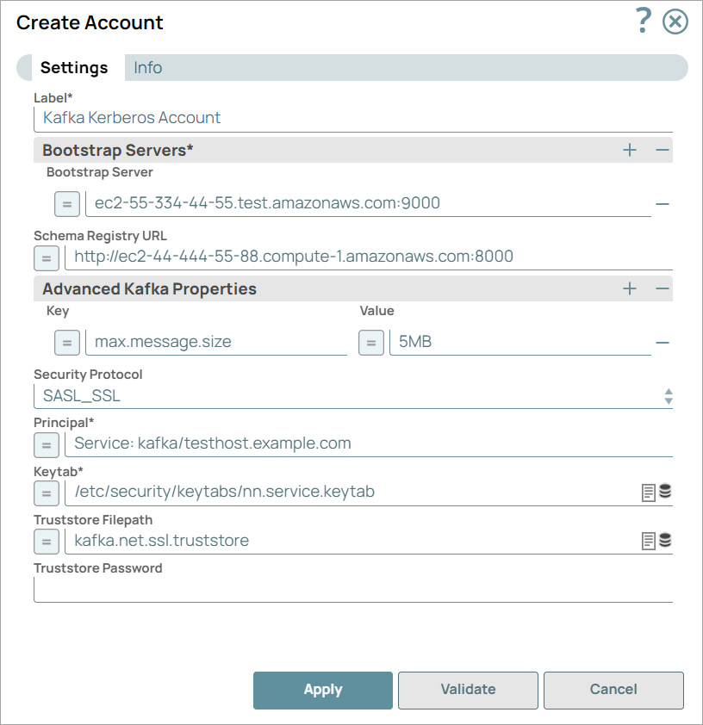The width and height of the screenshot is (703, 725).
Task: Toggle expression mode on the 5MB Value field
Action: (x=370, y=342)
